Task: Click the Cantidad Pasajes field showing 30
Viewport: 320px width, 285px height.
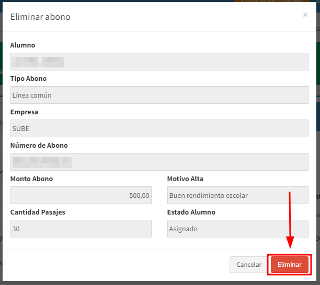Action: point(81,229)
